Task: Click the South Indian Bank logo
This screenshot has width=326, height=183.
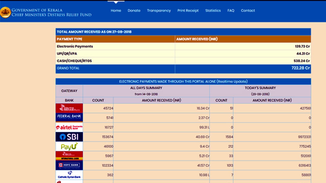Action: pyautogui.click(x=69, y=108)
